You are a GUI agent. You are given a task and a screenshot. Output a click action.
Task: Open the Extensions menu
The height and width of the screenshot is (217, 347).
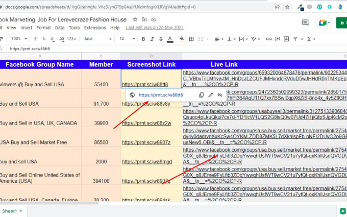95,28
